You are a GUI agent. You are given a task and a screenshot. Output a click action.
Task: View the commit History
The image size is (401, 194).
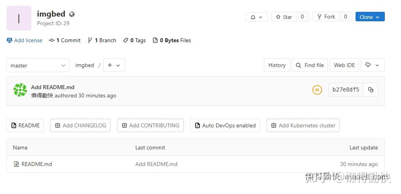click(x=277, y=65)
